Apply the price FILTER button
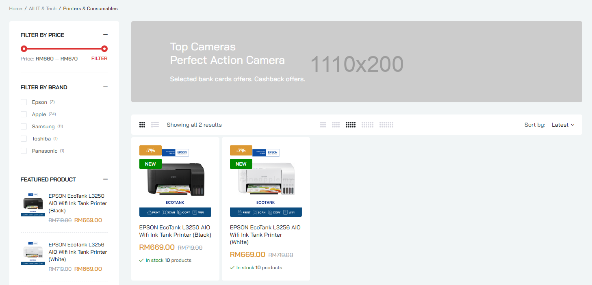The height and width of the screenshot is (285, 592). pyautogui.click(x=100, y=58)
